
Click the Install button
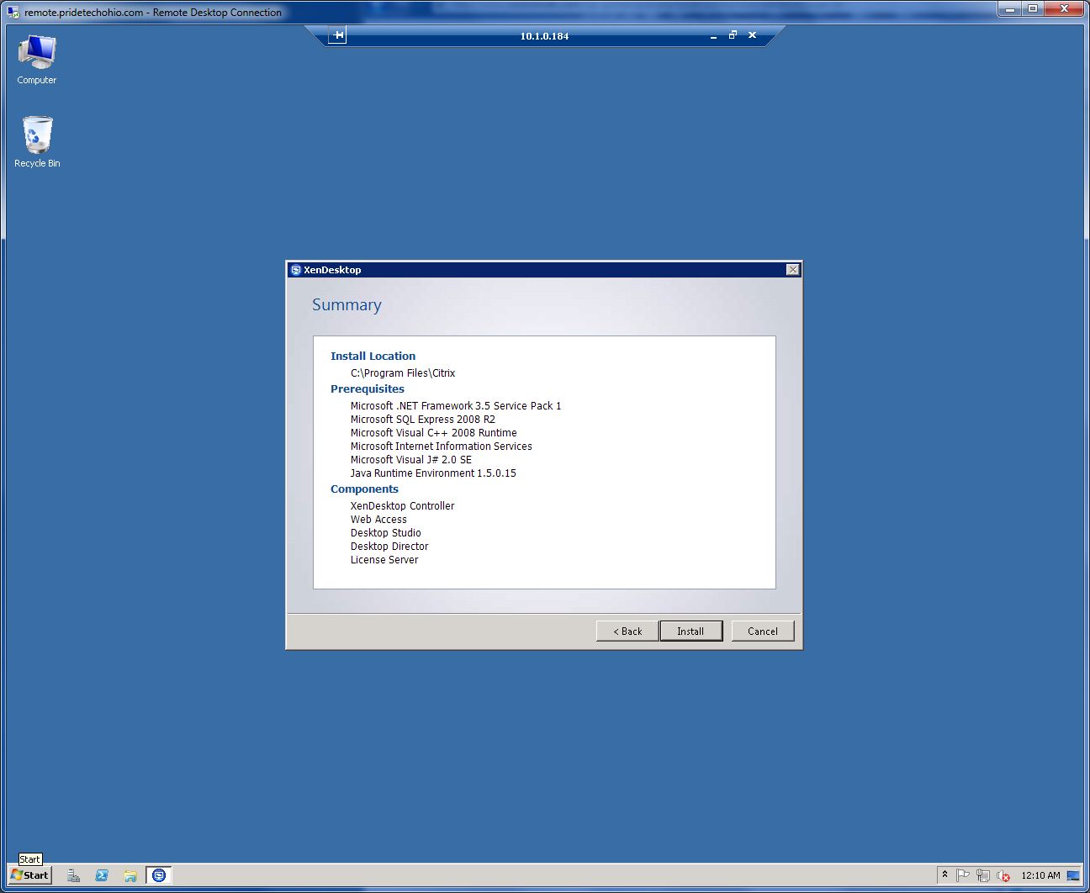click(691, 631)
